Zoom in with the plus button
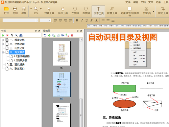 [41, 8]
